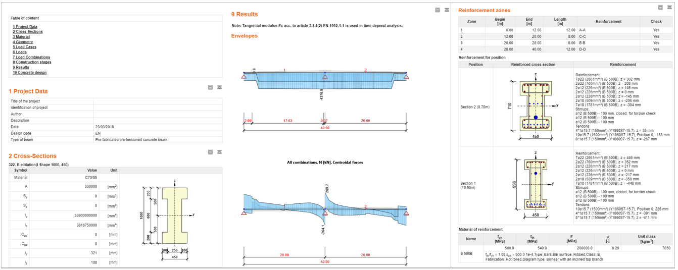The image size is (678, 270).
Task: Open the '1 Project Data' contents link
Action: pyautogui.click(x=25, y=27)
